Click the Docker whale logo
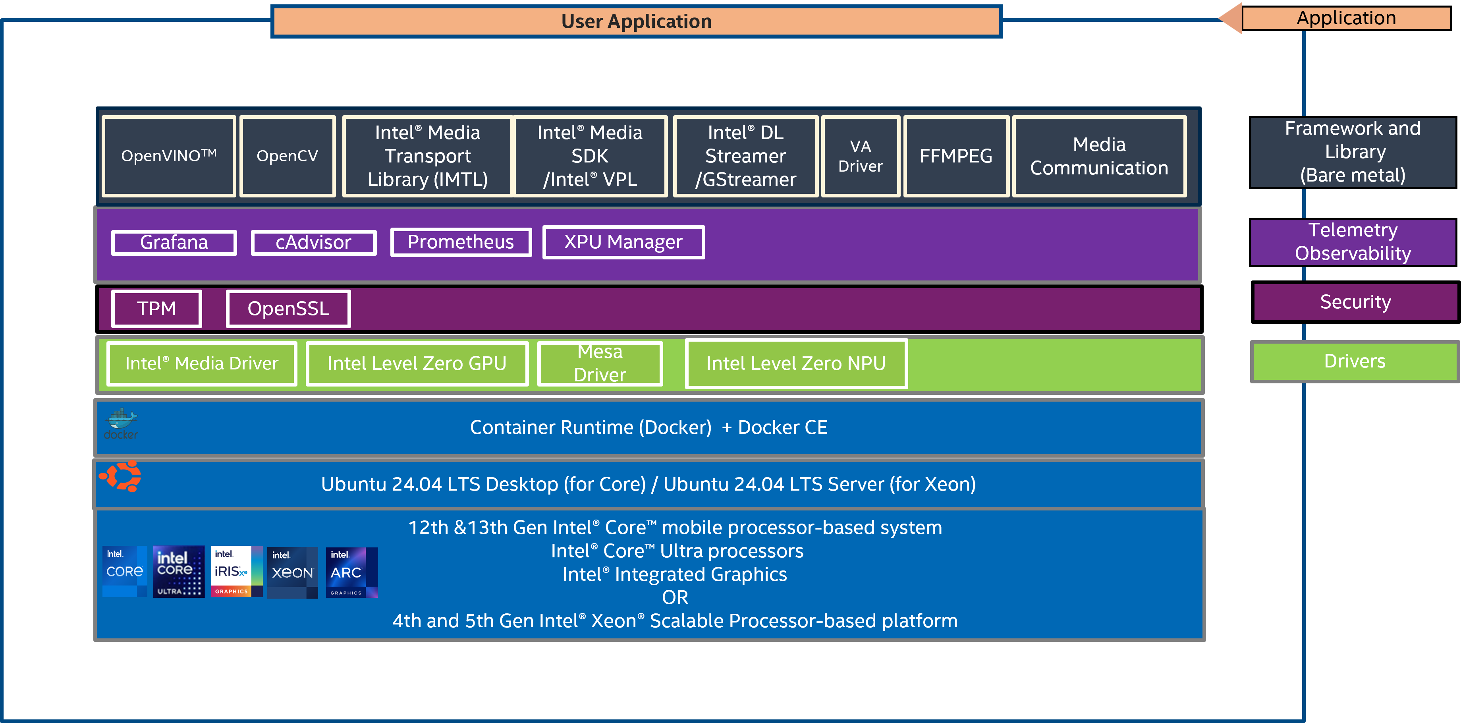The width and height of the screenshot is (1461, 723). [x=121, y=424]
